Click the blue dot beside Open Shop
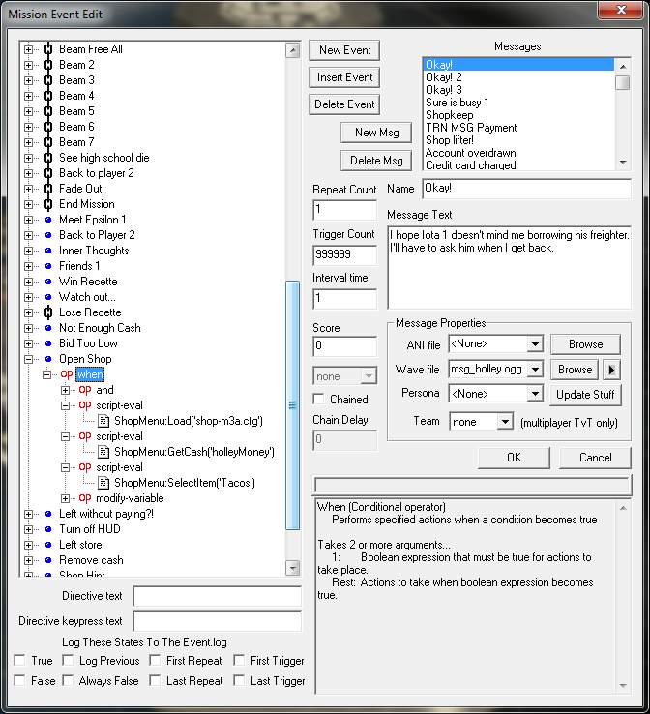 [48, 359]
